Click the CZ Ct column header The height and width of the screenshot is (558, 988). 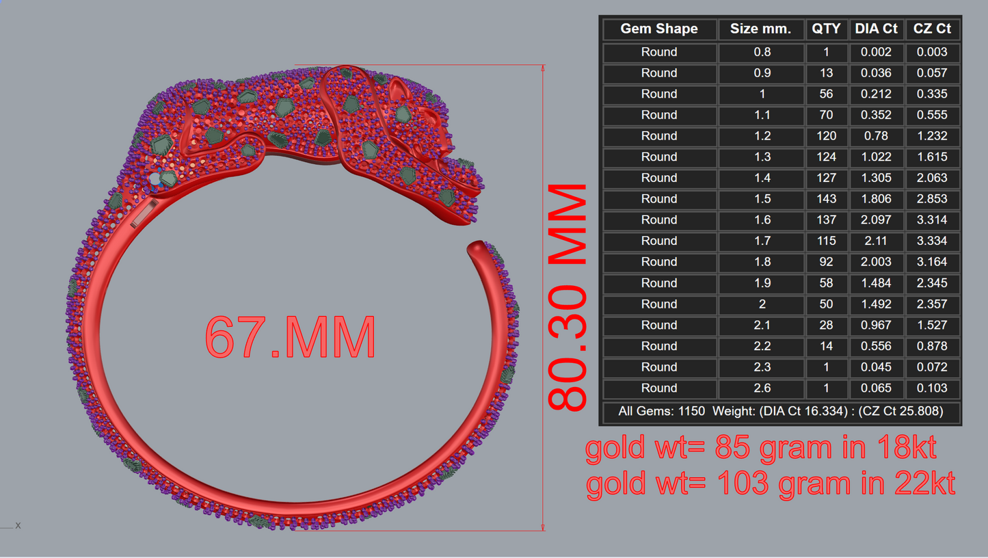pos(932,29)
